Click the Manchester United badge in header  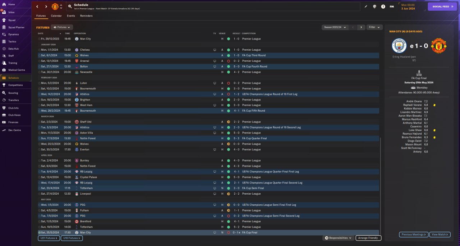click(55, 6)
